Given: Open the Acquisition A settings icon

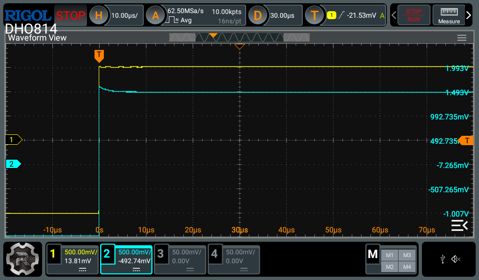Looking at the screenshot, I should (x=155, y=15).
